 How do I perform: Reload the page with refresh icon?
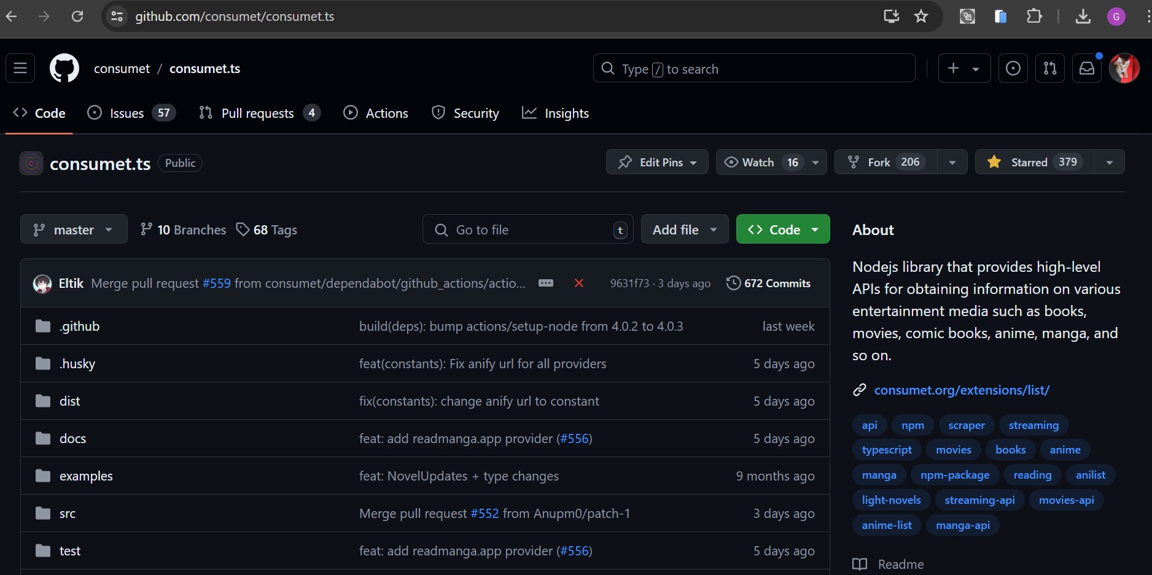pyautogui.click(x=77, y=17)
